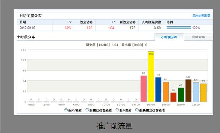Select the 按独立访客查看 radio button
Screen dimensions: 220x133
click(x=87, y=110)
